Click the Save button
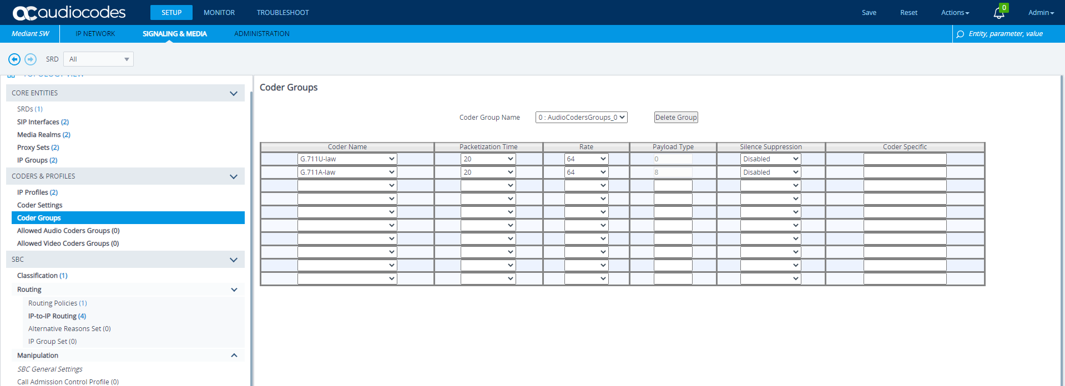Viewport: 1065px width, 386px height. pyautogui.click(x=869, y=12)
